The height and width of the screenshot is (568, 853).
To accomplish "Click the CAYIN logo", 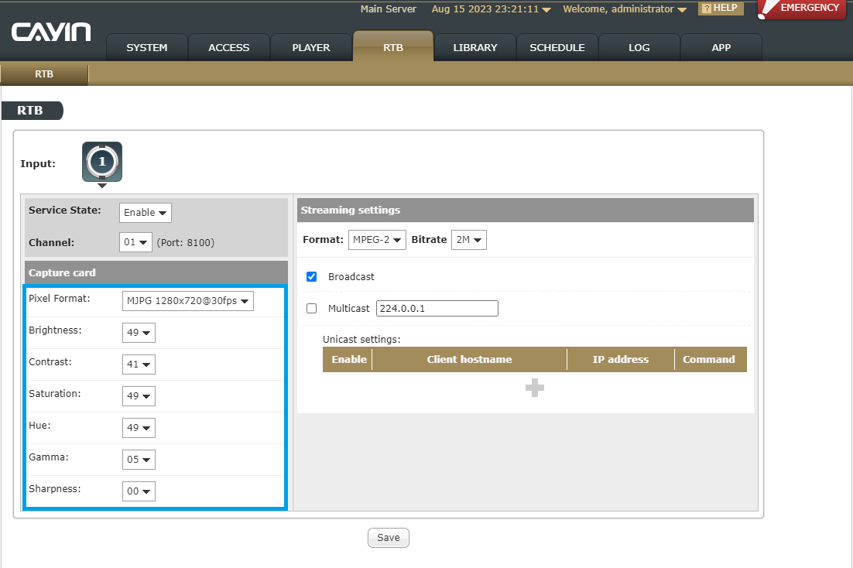I will tap(51, 32).
